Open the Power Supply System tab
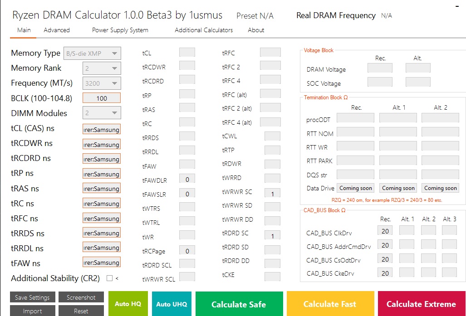Viewport: 466px width, 316px height. tap(120, 30)
